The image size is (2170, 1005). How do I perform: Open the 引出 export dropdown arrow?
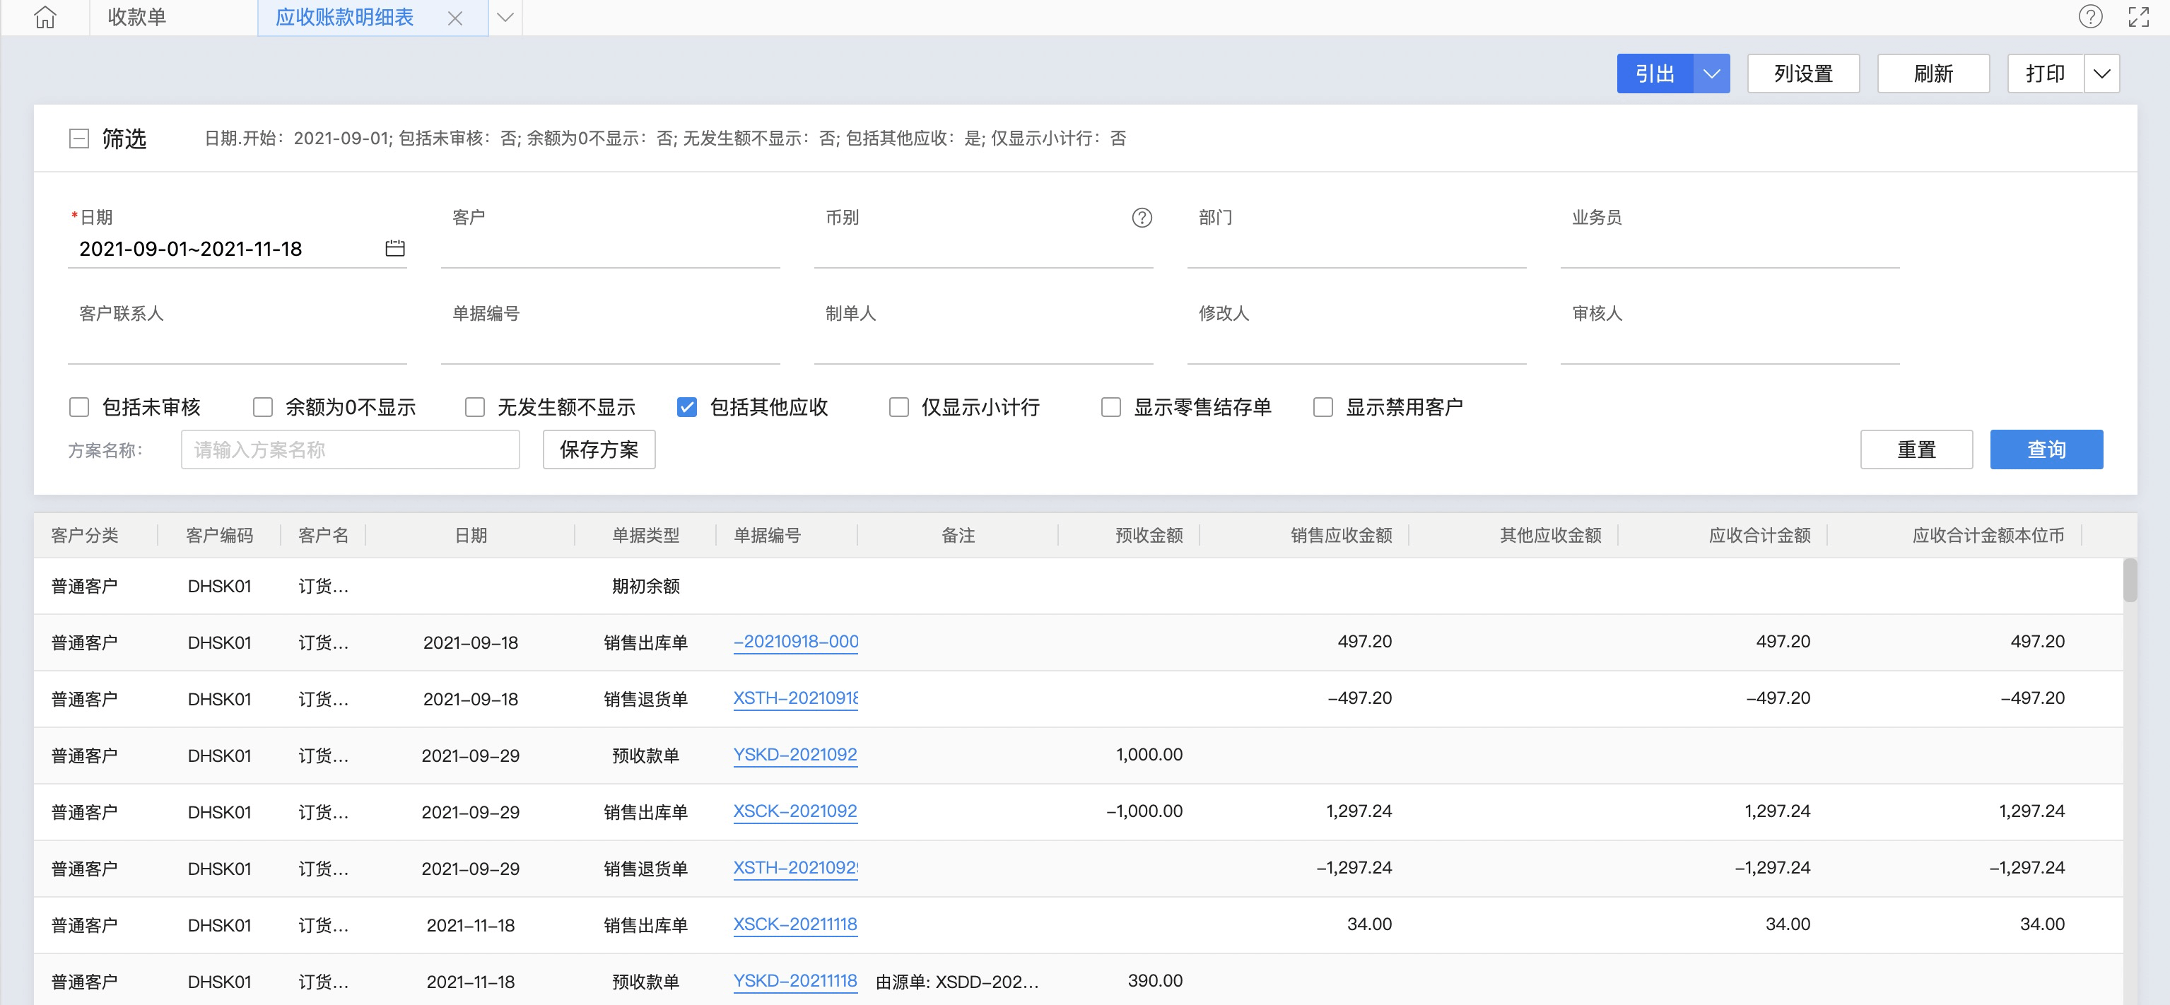point(1711,74)
